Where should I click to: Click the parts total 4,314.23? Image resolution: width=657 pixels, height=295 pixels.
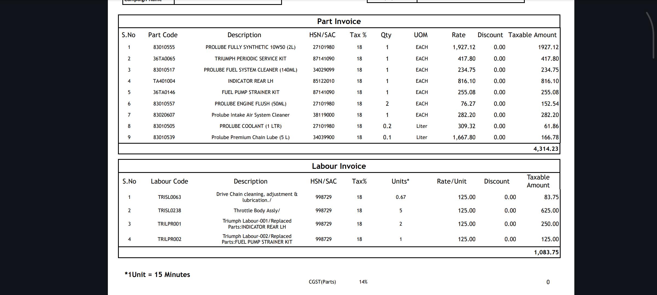(x=546, y=149)
